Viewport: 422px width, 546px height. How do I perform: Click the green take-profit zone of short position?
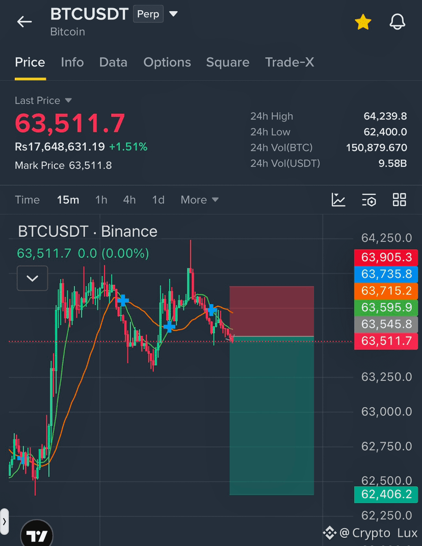pyautogui.click(x=272, y=416)
